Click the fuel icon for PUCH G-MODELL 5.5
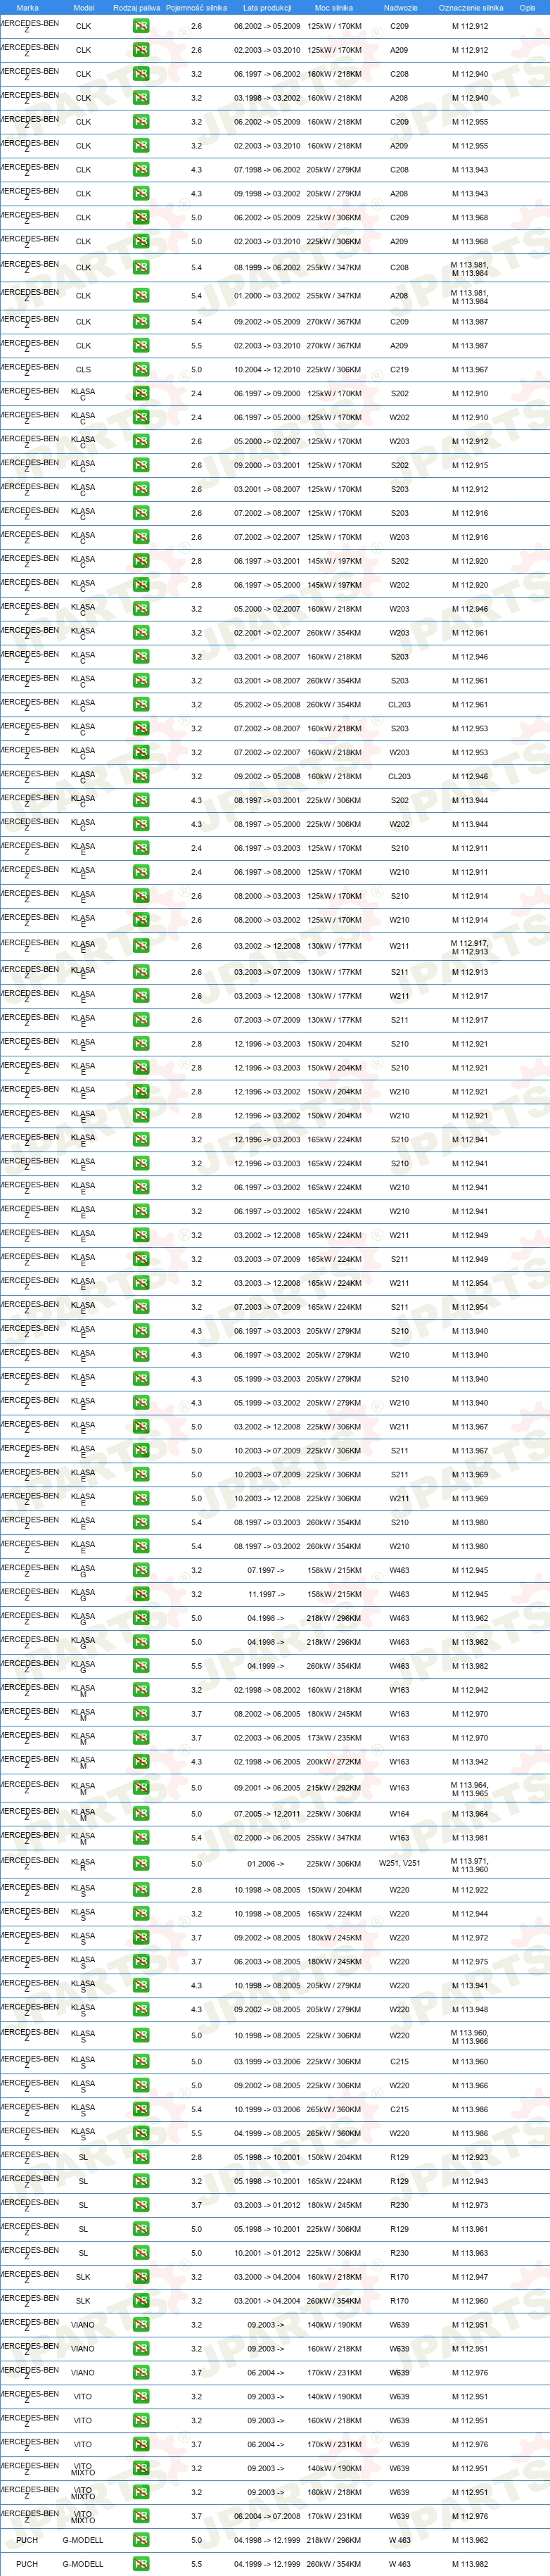 pos(141,2565)
